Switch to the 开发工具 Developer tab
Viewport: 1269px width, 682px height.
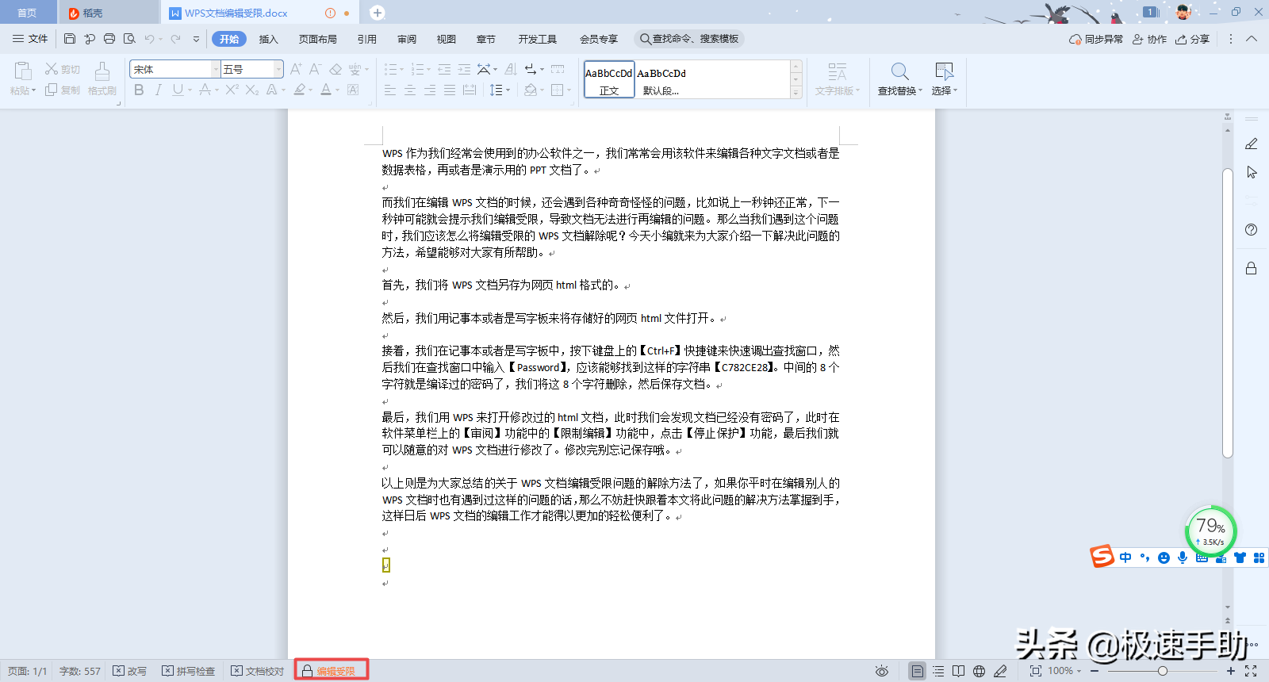tap(538, 39)
